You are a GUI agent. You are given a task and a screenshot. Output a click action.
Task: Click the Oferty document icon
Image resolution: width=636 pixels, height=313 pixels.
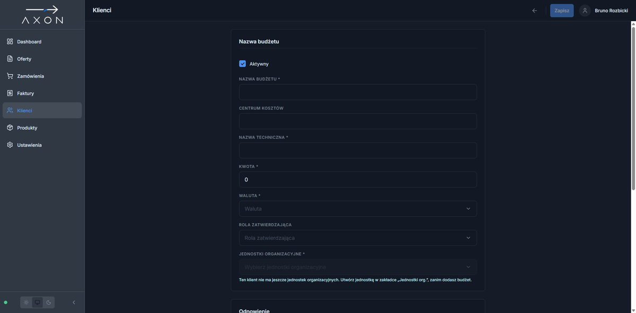10,59
